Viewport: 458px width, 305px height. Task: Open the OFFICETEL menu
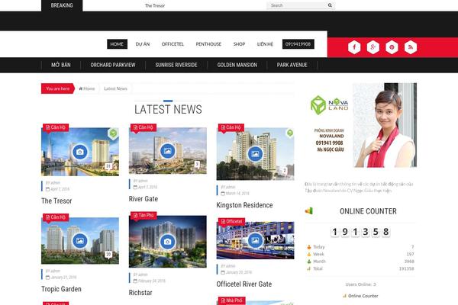point(173,44)
